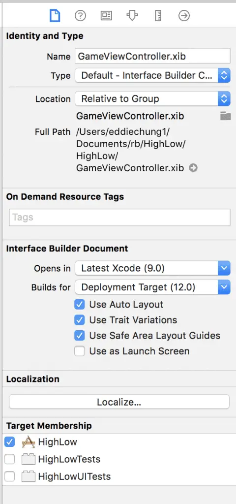Image resolution: width=236 pixels, height=504 pixels.
Task: Switch to the Identity inspector
Action: [106, 15]
